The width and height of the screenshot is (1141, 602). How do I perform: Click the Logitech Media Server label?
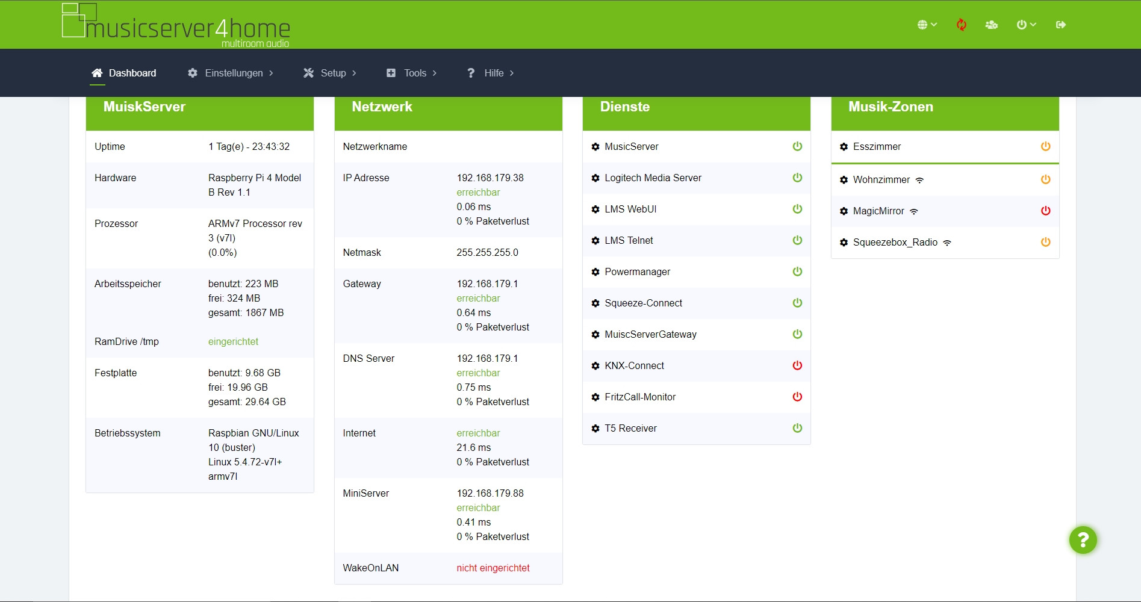pos(653,178)
